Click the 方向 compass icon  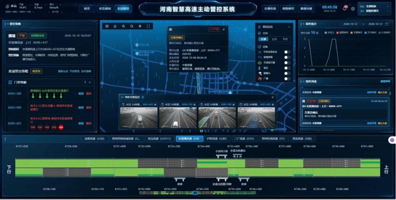point(259,33)
